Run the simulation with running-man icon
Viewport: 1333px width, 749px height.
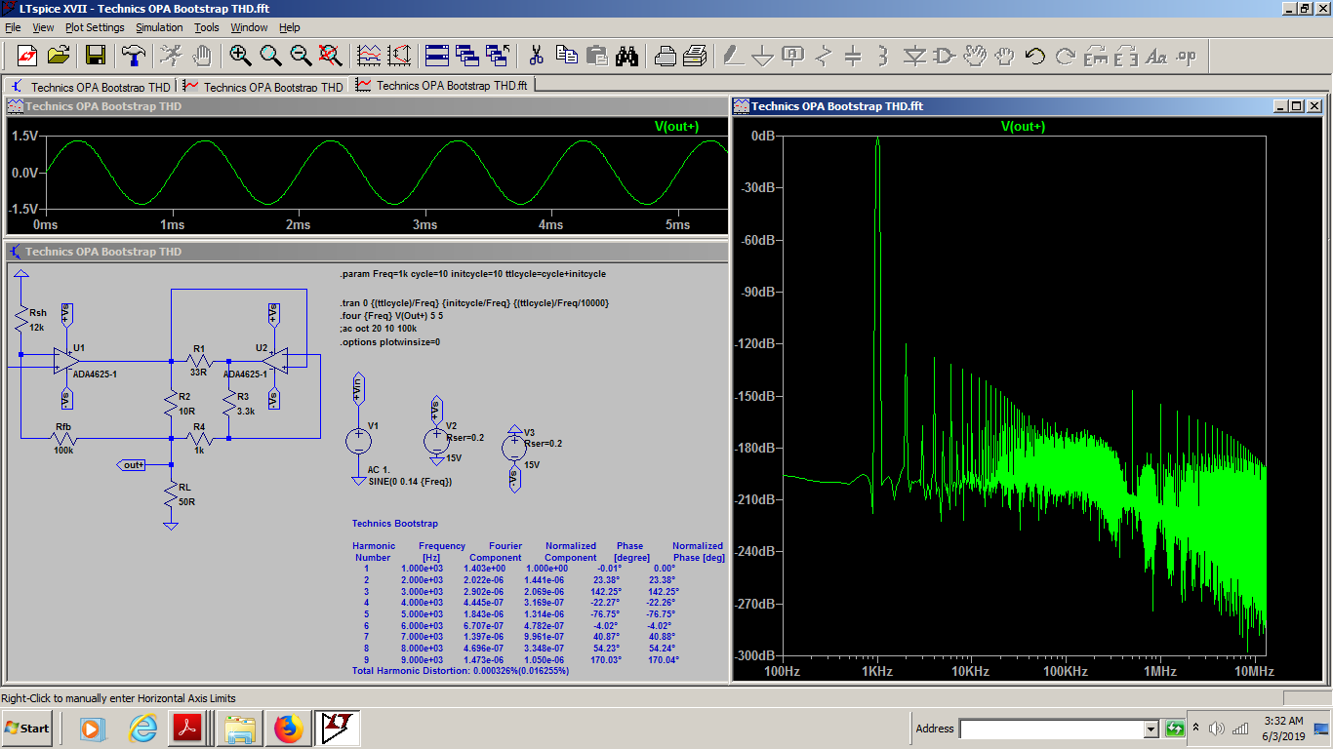coord(171,56)
